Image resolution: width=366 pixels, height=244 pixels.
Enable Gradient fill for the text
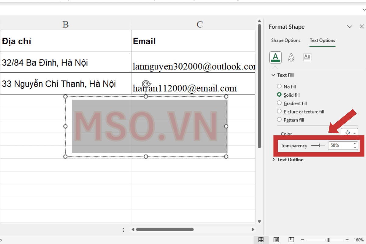pyautogui.click(x=279, y=103)
